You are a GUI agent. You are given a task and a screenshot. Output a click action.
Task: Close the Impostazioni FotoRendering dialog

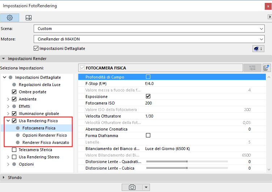click(268, 7)
